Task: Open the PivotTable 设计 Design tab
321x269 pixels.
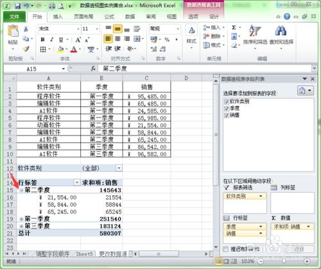Action: tap(214, 17)
